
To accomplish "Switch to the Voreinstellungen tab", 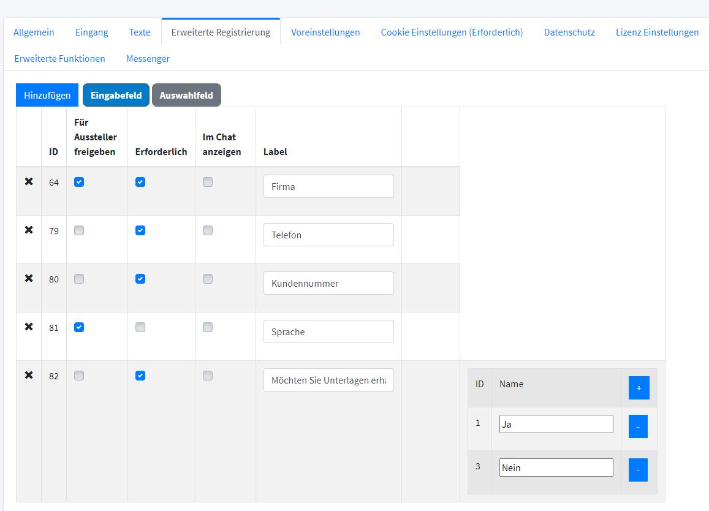I will [x=325, y=32].
